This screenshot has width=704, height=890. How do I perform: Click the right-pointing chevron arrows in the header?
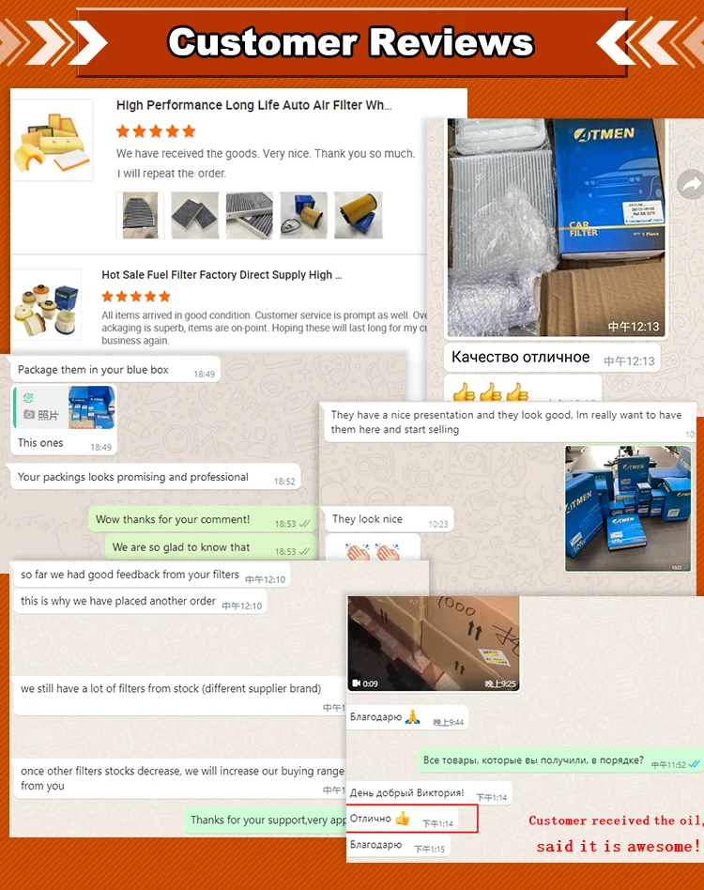pyautogui.click(x=54, y=42)
